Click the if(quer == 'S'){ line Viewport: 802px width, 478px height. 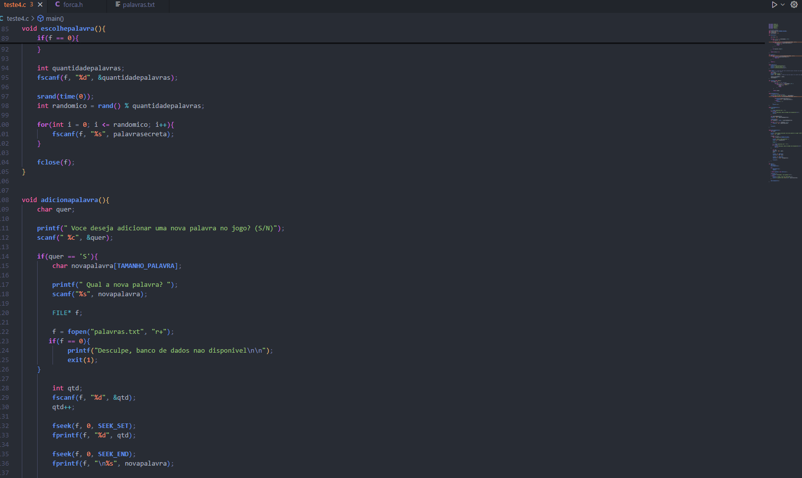pos(67,257)
